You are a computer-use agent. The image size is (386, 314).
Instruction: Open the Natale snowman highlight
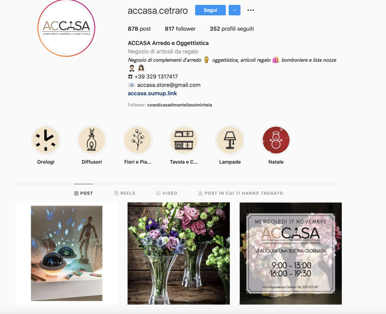click(276, 140)
